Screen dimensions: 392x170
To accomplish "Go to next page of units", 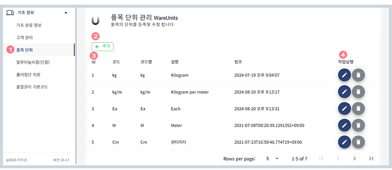I will [354, 159].
